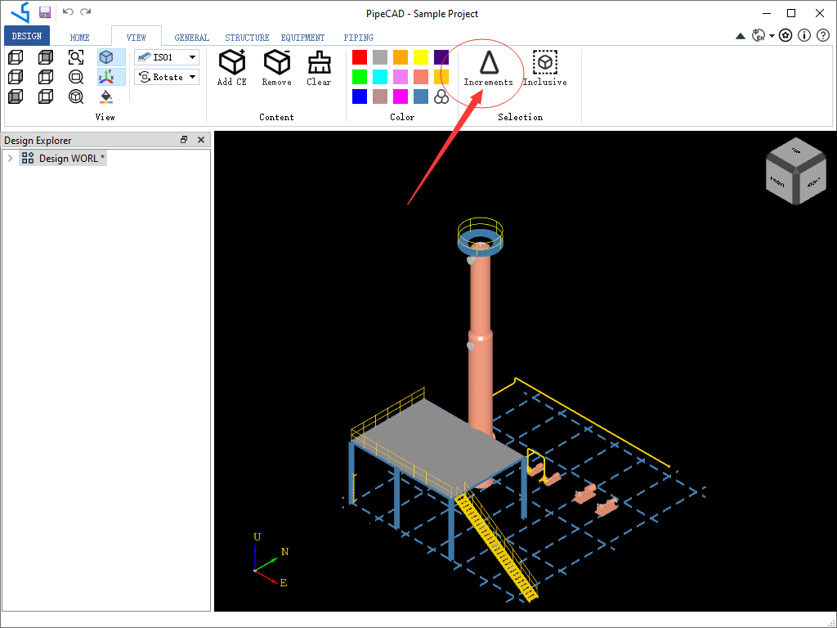
Task: Activate the Zoom to fit view tool
Action: [x=75, y=57]
